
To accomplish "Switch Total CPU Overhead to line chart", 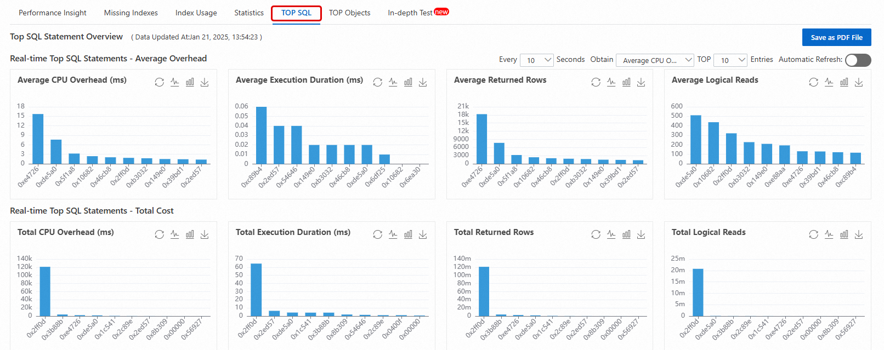I will 174,234.
